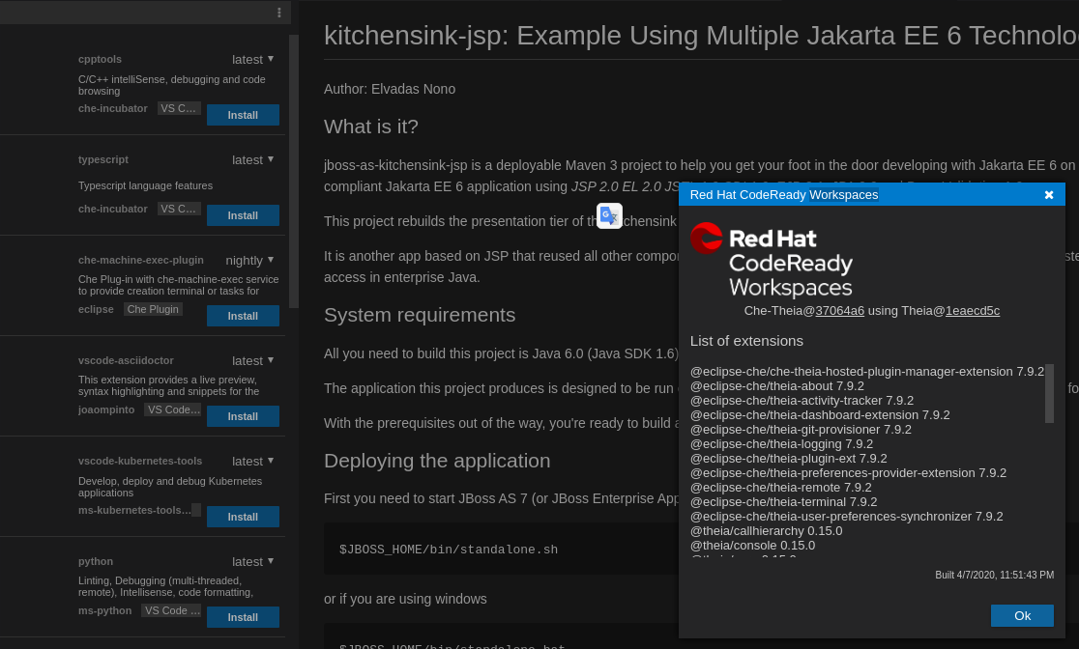Select the che-theia-hosted-plugin-manager-extension entry
Image resolution: width=1079 pixels, height=649 pixels.
point(867,372)
